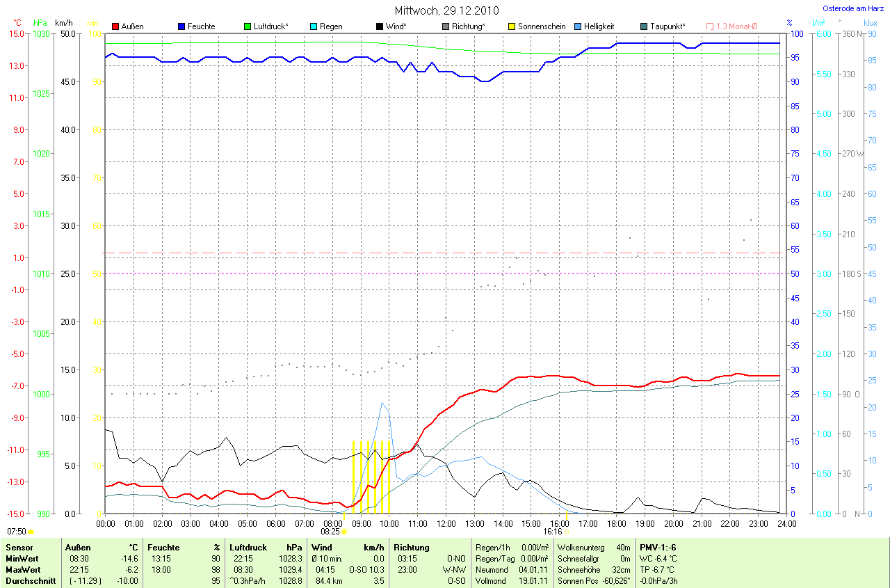Click the 12:00 time axis label
Viewport: 890px width, 588px height.
click(x=446, y=523)
